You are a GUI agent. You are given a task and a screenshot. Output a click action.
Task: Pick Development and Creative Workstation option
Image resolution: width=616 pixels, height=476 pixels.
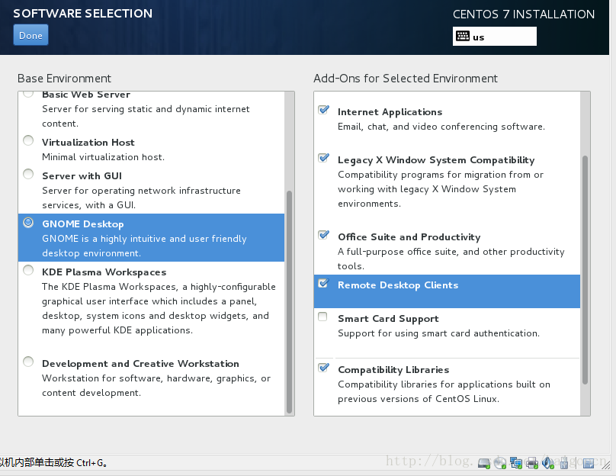(28, 362)
